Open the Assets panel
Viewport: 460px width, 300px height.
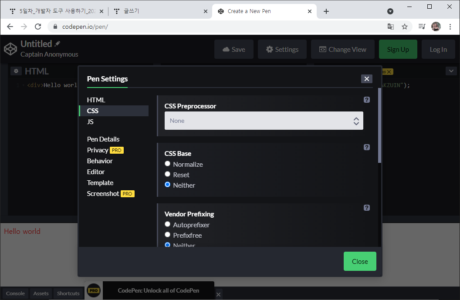click(x=41, y=293)
